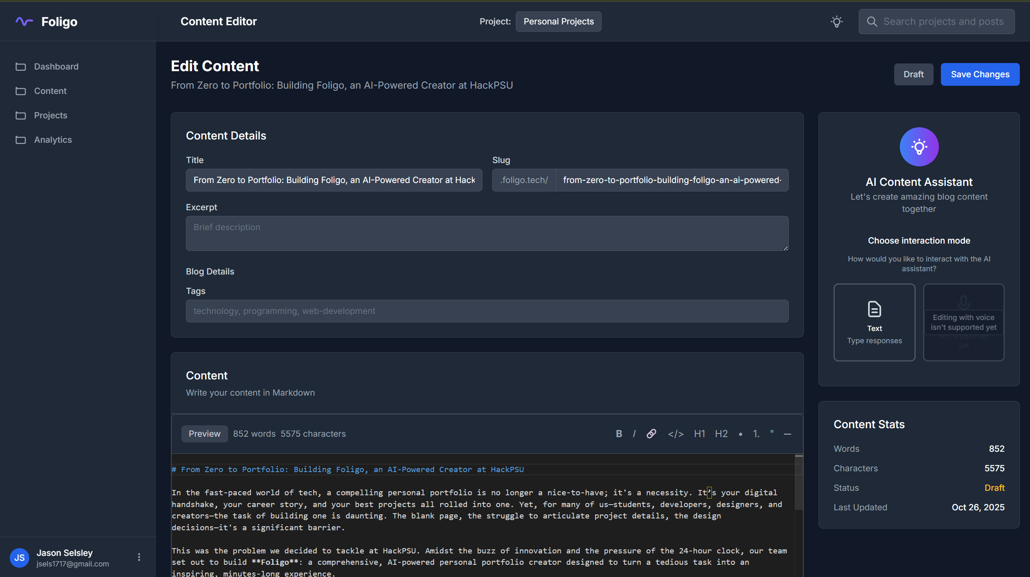The height and width of the screenshot is (577, 1030).
Task: Apply H2 heading from editor toolbar
Action: (x=721, y=434)
